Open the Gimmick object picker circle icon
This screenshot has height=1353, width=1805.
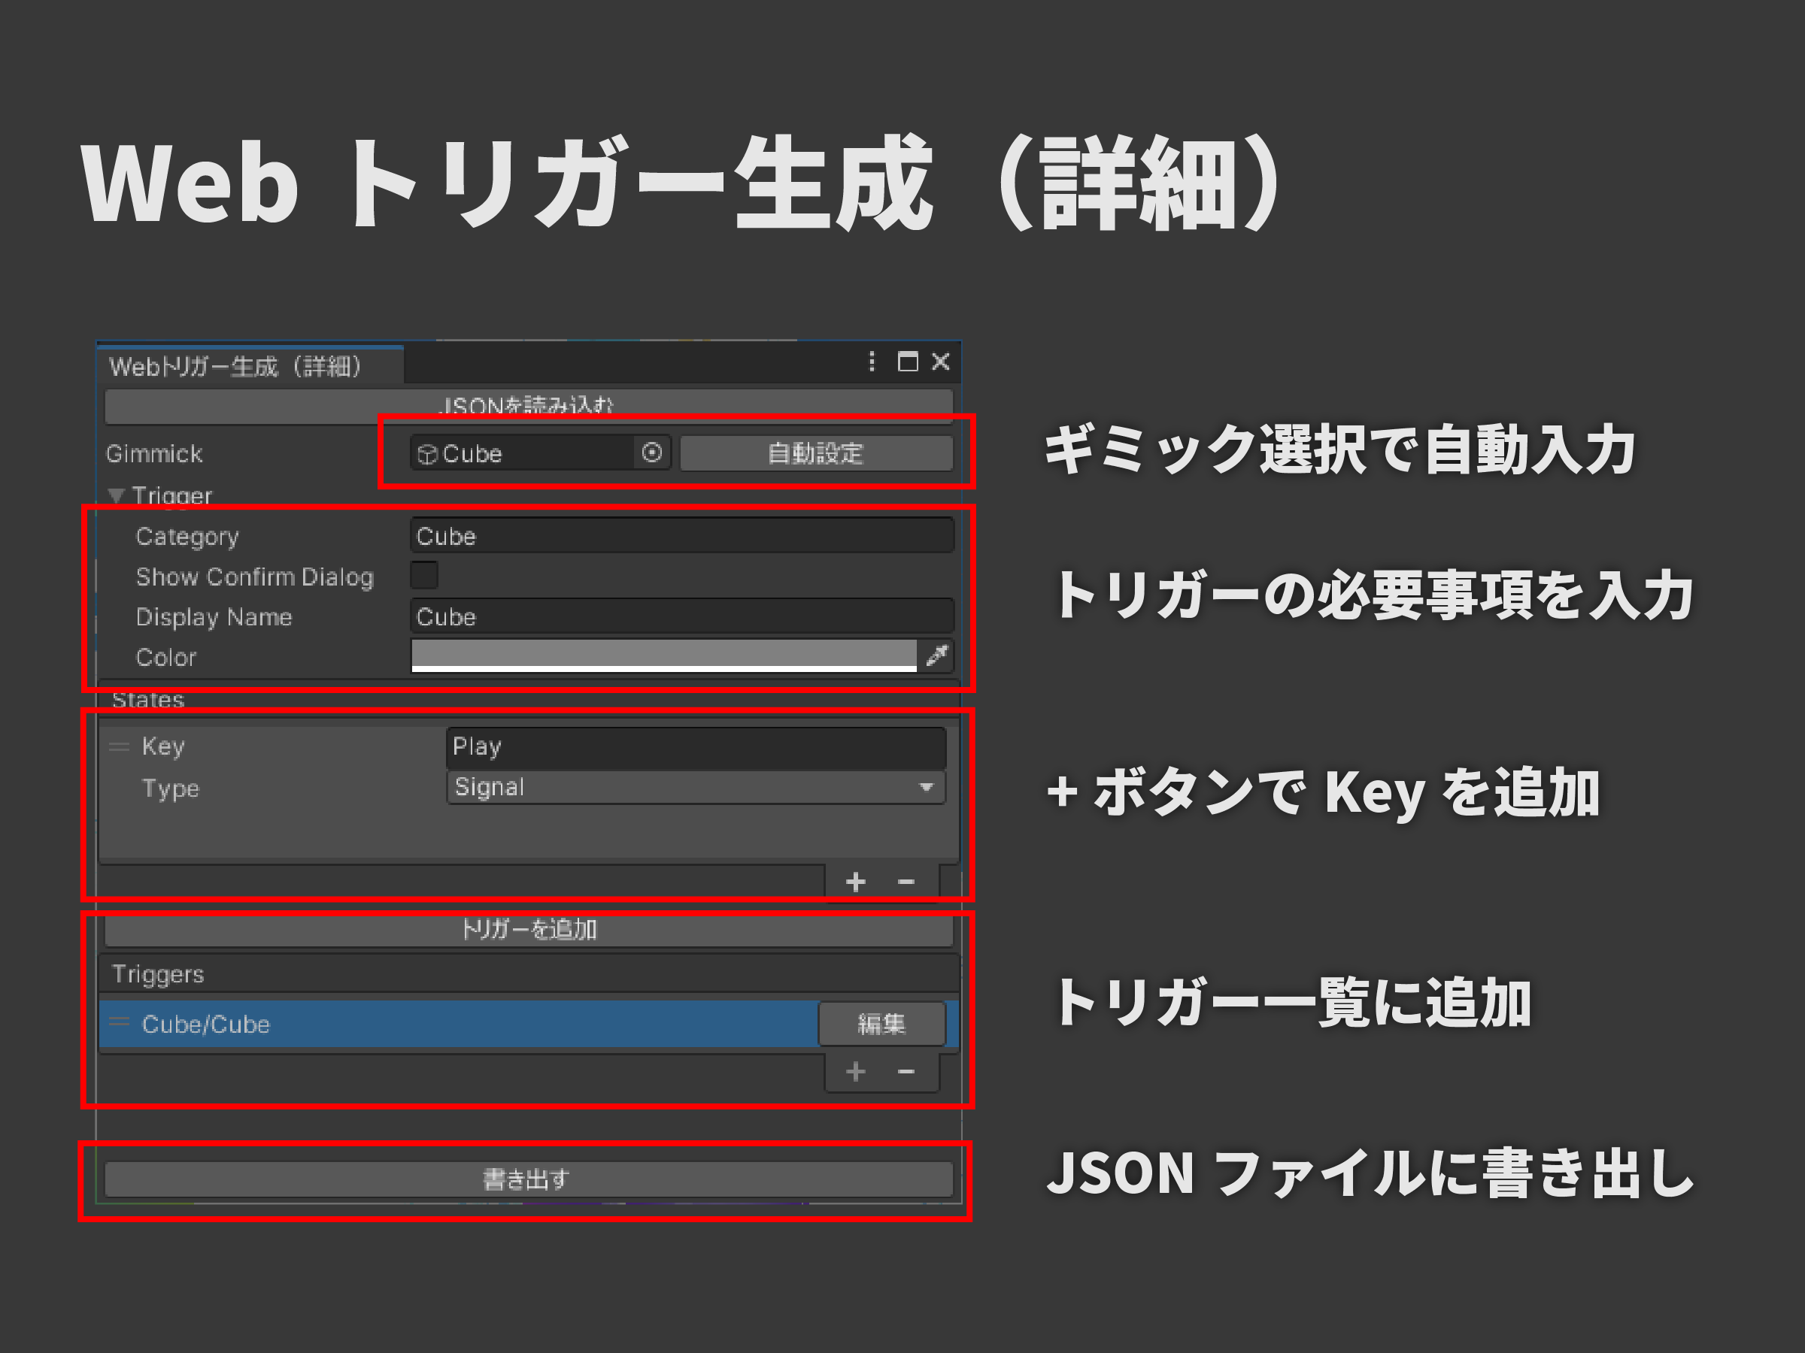click(651, 453)
